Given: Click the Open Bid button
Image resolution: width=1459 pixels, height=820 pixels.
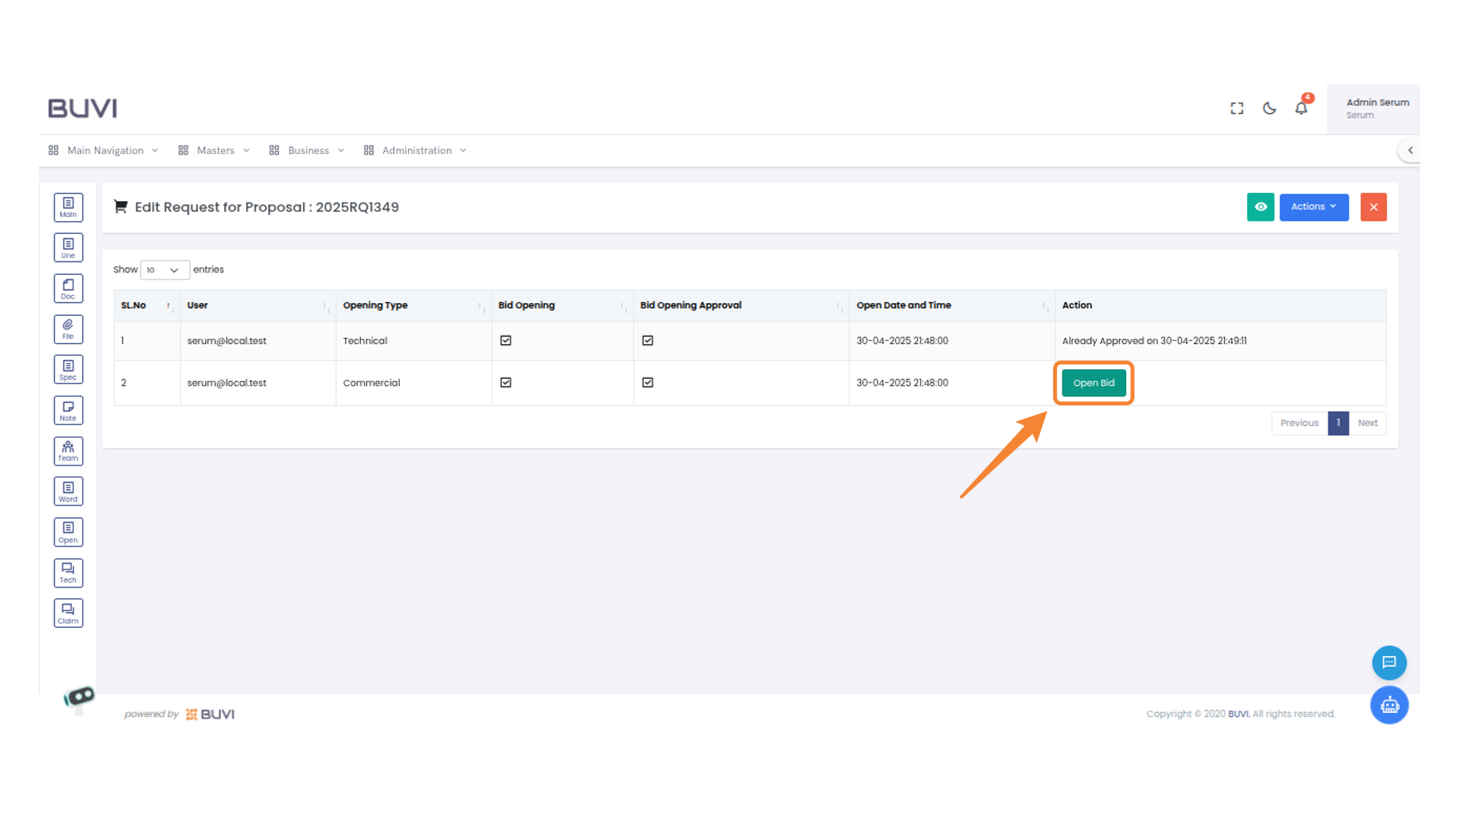Looking at the screenshot, I should (x=1093, y=383).
